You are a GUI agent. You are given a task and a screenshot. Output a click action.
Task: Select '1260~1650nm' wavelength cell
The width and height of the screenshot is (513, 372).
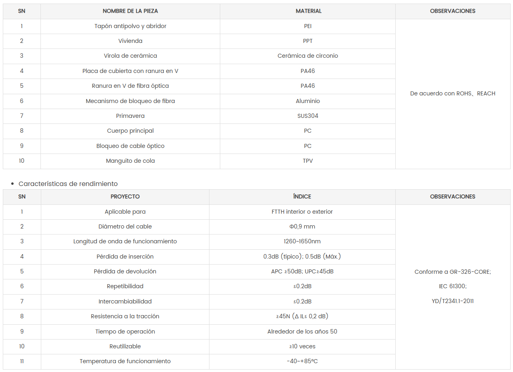tap(302, 241)
